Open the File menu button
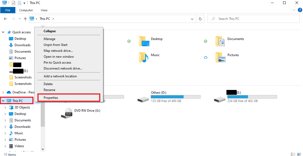Viewport: 303px width, 156px height. point(8,10)
